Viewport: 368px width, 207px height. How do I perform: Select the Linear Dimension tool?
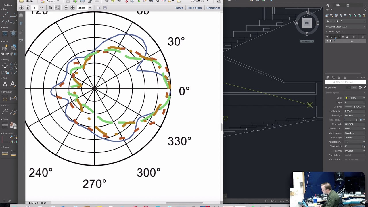pyautogui.click(x=5, y=98)
